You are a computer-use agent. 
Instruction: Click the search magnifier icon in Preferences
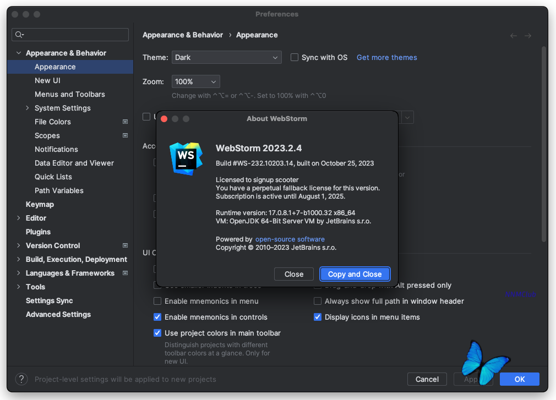coord(19,34)
